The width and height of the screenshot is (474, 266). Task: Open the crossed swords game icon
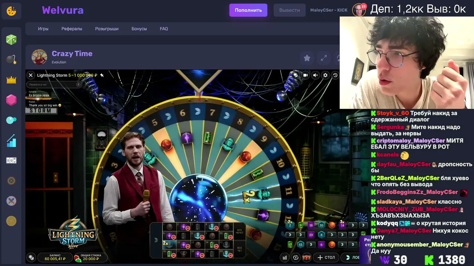[x=11, y=201]
